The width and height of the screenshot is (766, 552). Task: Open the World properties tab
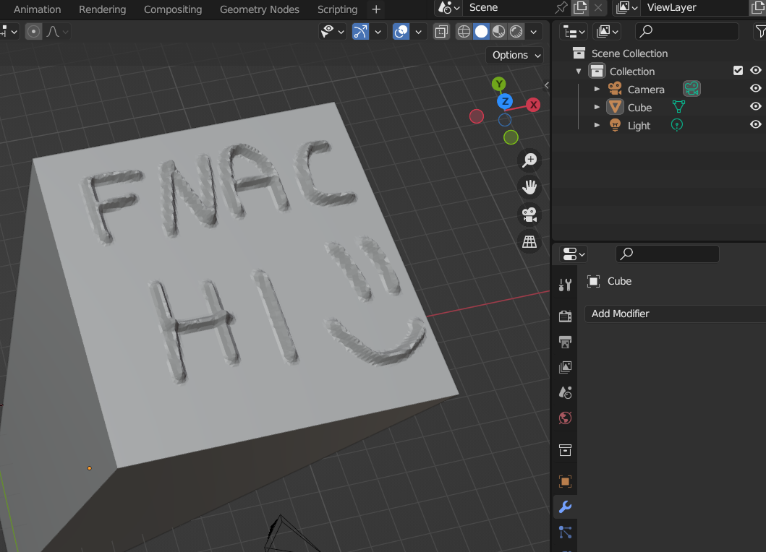[565, 418]
